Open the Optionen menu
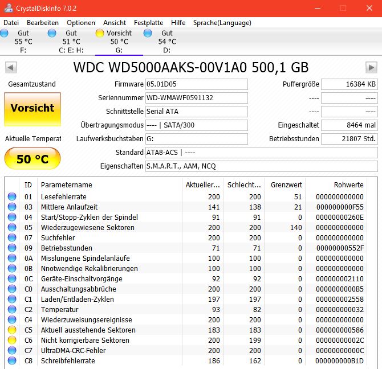The height and width of the screenshot is (369, 382). [81, 23]
